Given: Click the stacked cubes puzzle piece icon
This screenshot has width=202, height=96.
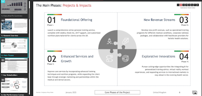Looking at the screenshot, I should tap(125, 41).
